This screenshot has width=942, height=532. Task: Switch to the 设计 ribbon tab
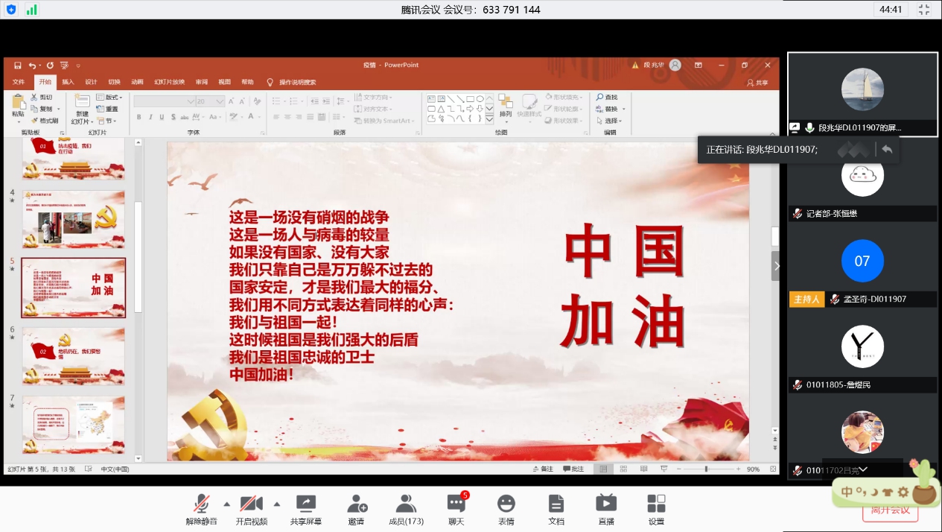(x=91, y=82)
